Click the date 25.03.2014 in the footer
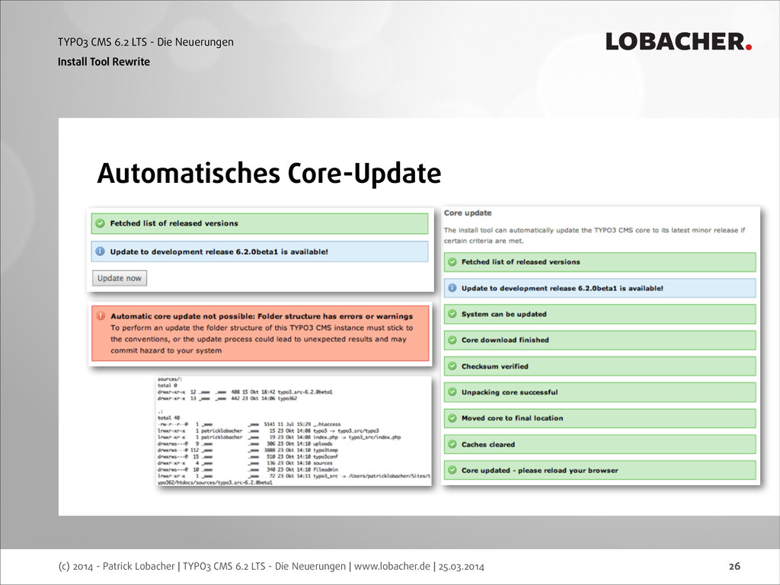The width and height of the screenshot is (780, 585). (x=461, y=566)
